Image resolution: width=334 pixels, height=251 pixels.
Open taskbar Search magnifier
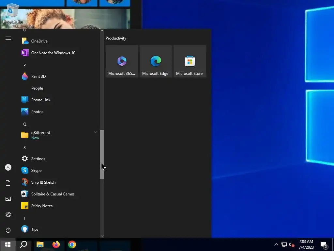pyautogui.click(x=23, y=244)
